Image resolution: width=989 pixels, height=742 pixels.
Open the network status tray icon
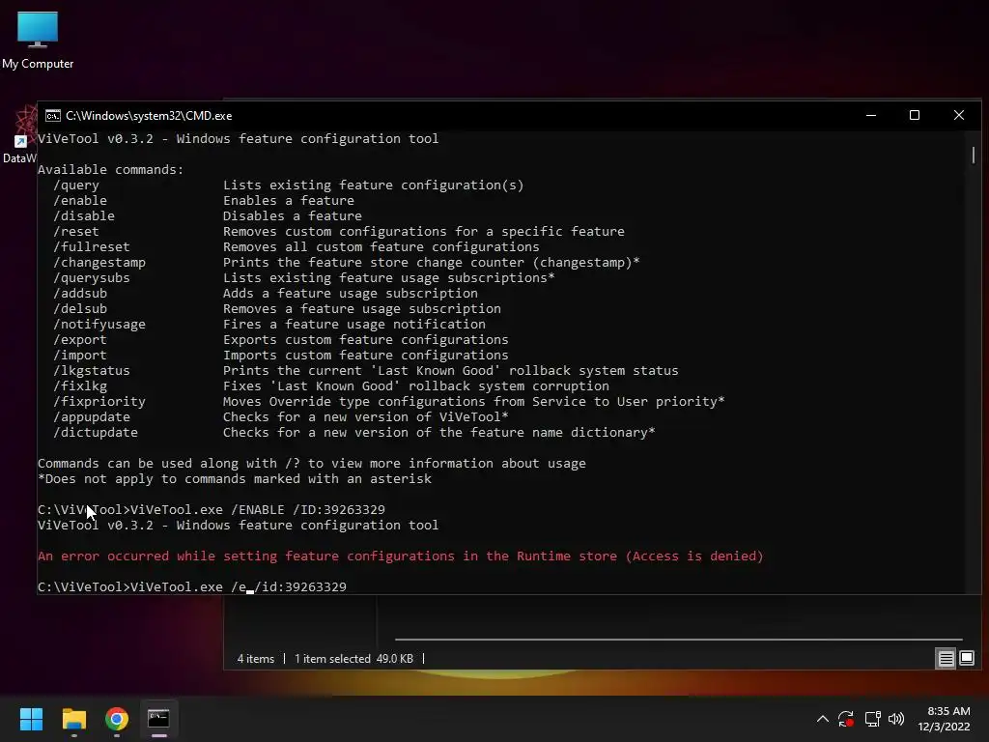[x=872, y=719]
